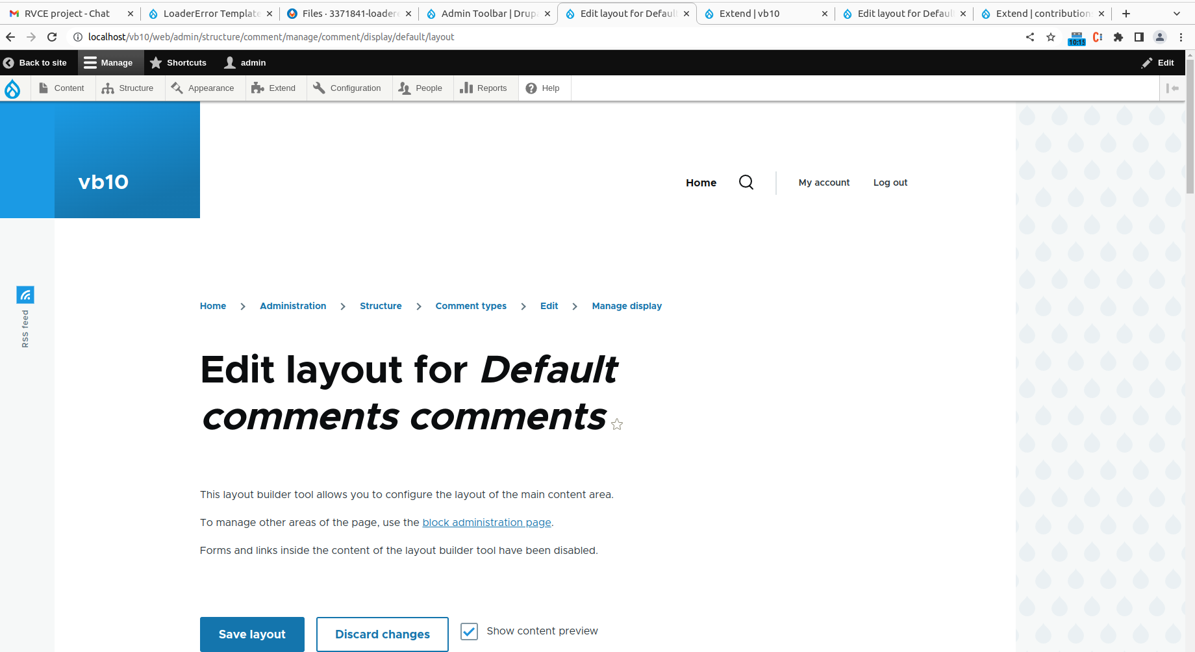The width and height of the screenshot is (1195, 652).
Task: Open Chrome's three-dot menu
Action: pos(1181,37)
